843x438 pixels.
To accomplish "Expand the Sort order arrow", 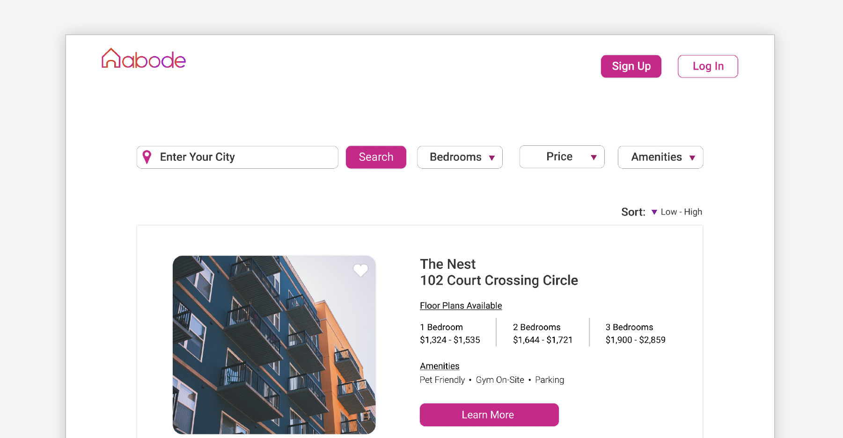I will pos(654,212).
